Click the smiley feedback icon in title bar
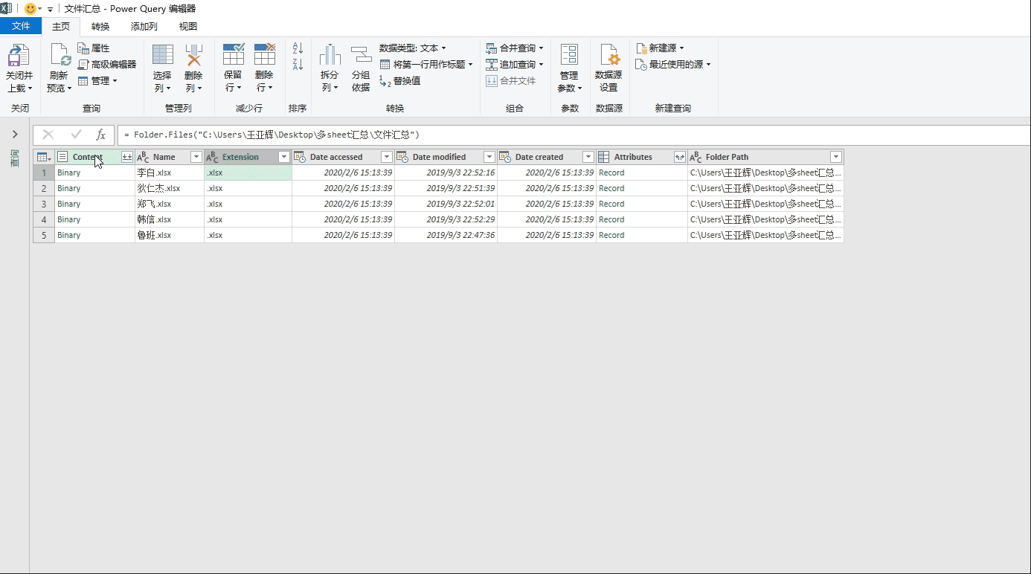This screenshot has height=574, width=1031. click(x=30, y=8)
